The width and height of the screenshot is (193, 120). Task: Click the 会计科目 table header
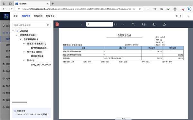[123, 48]
